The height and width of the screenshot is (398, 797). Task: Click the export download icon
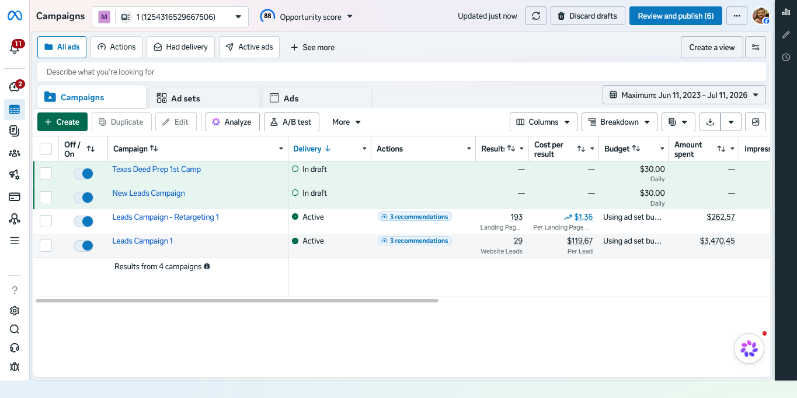coord(710,122)
